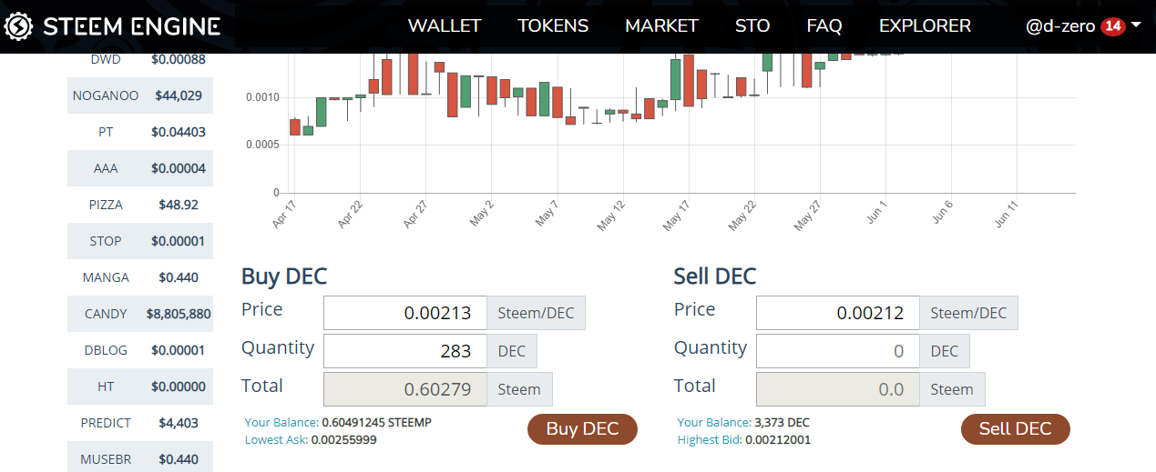Select the PT token in sidebar

click(x=140, y=132)
